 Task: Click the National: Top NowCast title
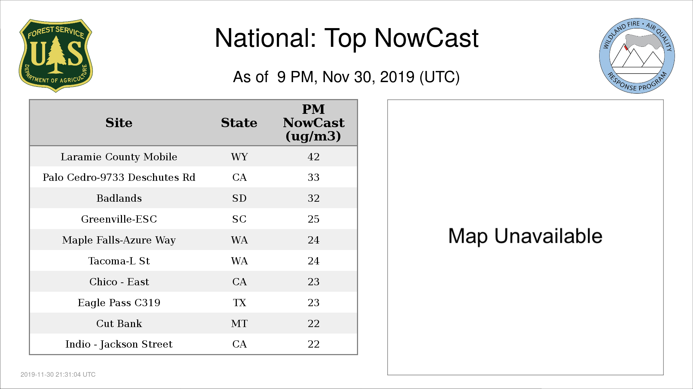pos(346,38)
